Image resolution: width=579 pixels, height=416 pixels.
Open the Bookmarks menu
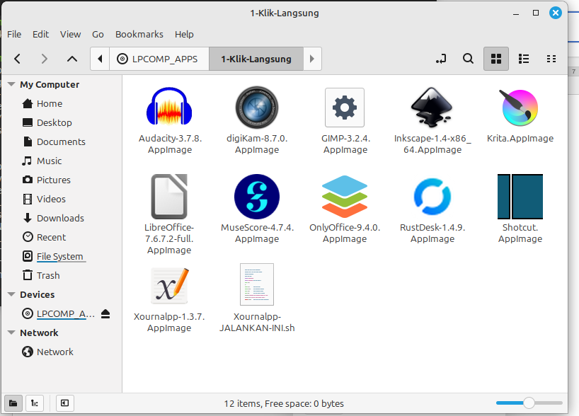point(139,35)
